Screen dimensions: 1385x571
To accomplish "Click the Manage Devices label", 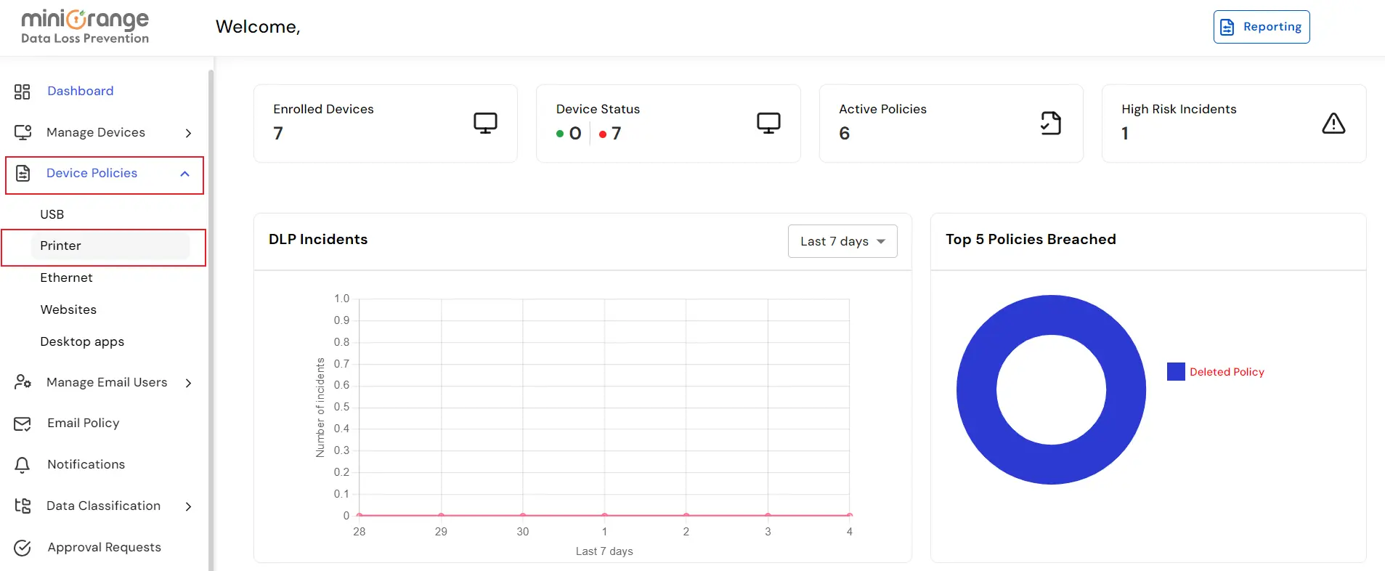I will point(96,132).
